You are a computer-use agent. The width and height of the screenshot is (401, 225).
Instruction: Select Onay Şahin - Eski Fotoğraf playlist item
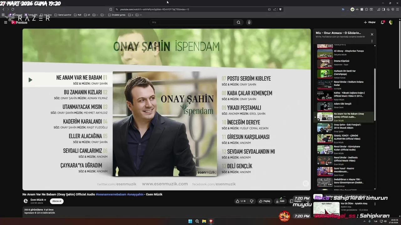pyautogui.click(x=345, y=128)
